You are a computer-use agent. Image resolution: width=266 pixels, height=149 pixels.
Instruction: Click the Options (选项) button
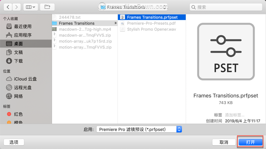click(14, 142)
